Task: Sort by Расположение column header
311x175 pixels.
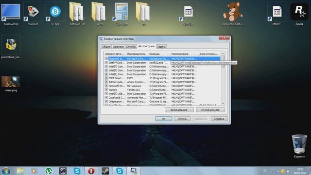Action: point(184,54)
